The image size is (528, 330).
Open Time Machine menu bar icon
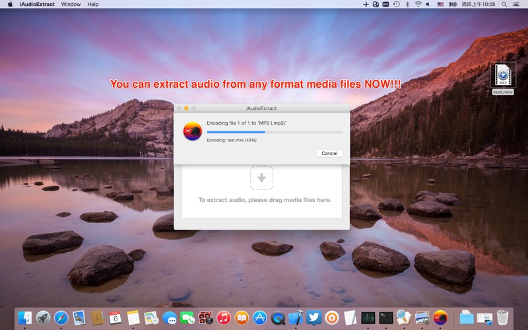pos(397,4)
